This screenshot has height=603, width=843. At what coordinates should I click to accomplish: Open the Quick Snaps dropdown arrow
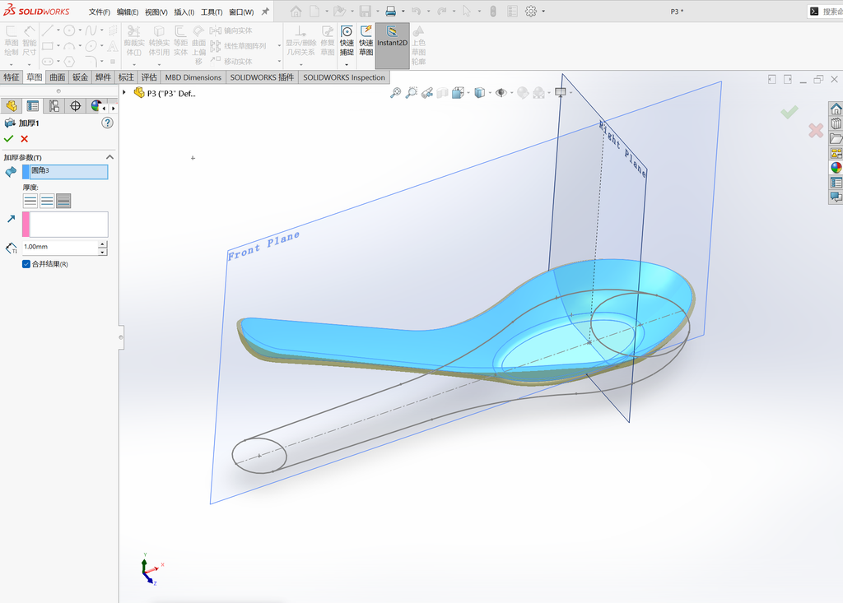(x=347, y=64)
